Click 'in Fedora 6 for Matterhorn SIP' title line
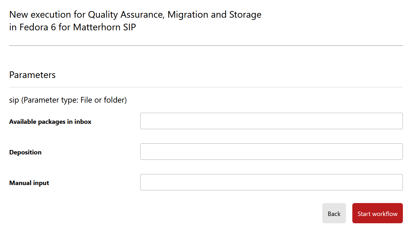Image resolution: width=413 pixels, height=228 pixels. tap(73, 27)
